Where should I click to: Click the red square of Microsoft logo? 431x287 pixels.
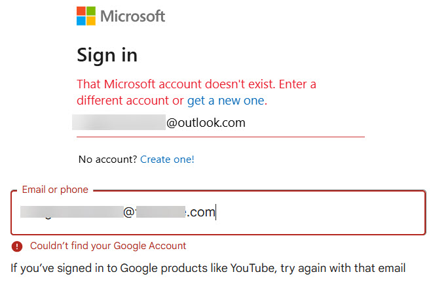pos(81,11)
